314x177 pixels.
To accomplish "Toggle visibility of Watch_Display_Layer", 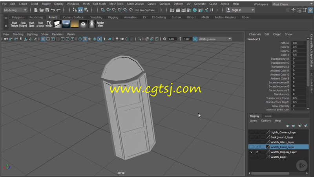I will pyautogui.click(x=251, y=152).
